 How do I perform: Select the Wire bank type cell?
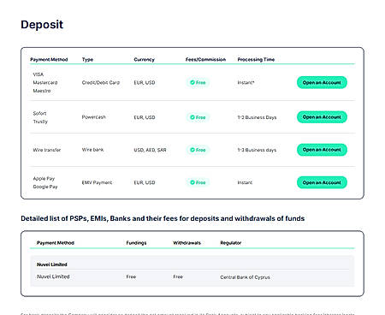[92, 150]
